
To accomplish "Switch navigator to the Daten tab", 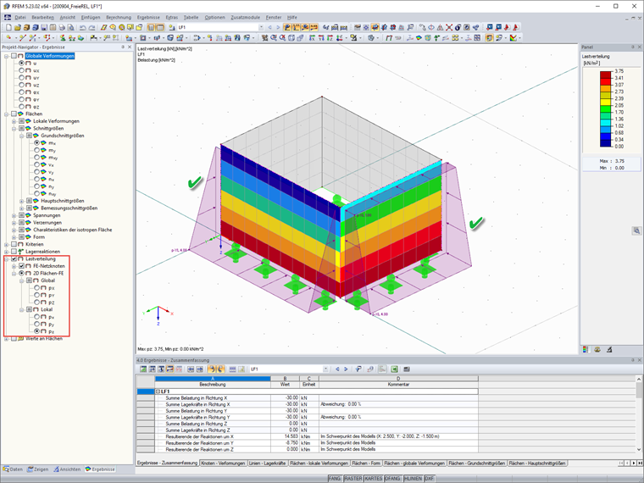I will coord(13,469).
